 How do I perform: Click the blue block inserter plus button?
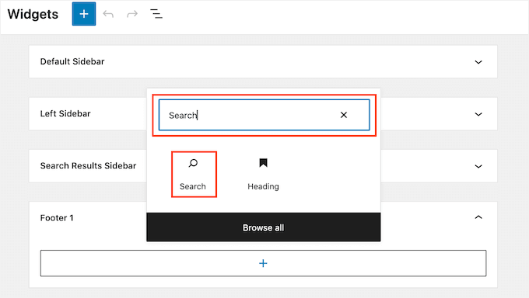coord(84,14)
